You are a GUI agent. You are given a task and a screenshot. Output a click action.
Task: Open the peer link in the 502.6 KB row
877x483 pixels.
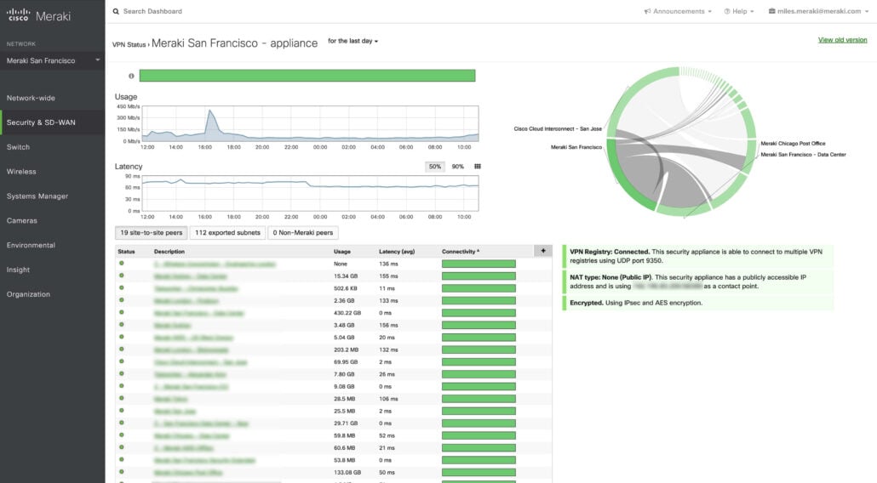pyautogui.click(x=196, y=288)
